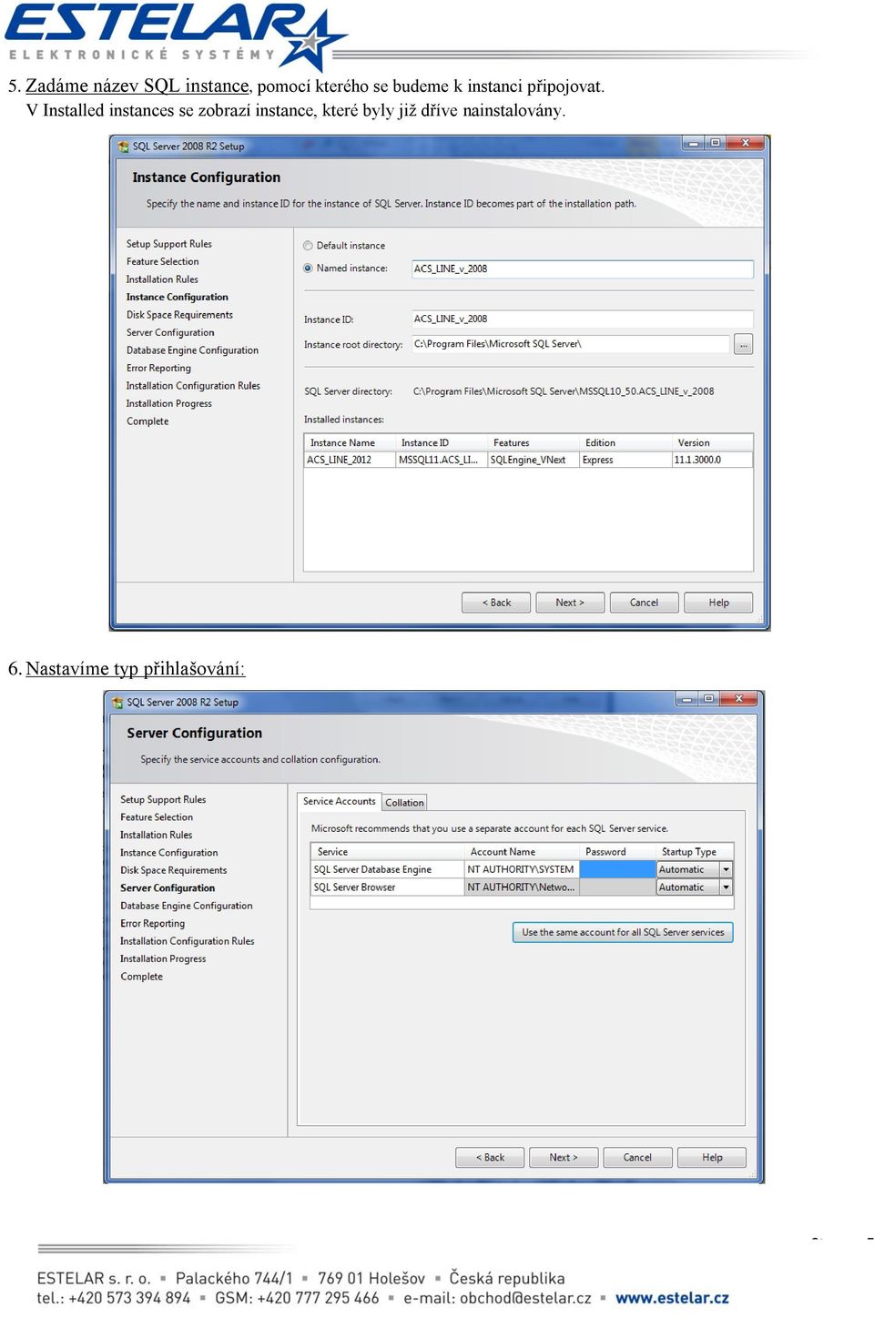Browse for instance root directory
Screen dimensions: 874x1318
(x=744, y=345)
